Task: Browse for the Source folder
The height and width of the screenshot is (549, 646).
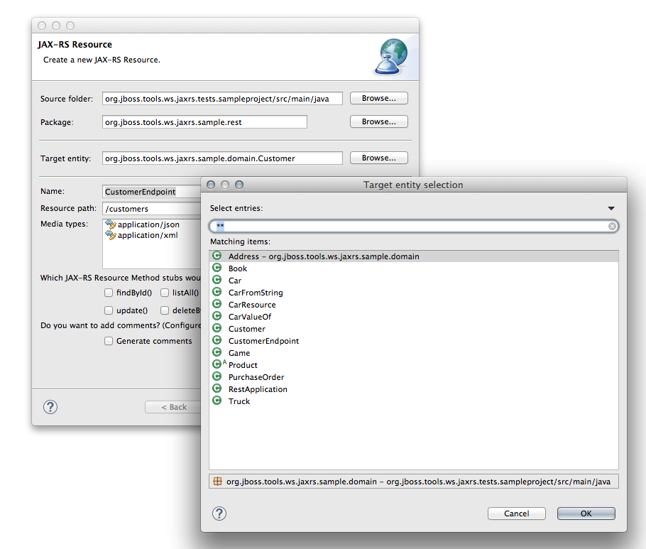Action: coord(379,98)
